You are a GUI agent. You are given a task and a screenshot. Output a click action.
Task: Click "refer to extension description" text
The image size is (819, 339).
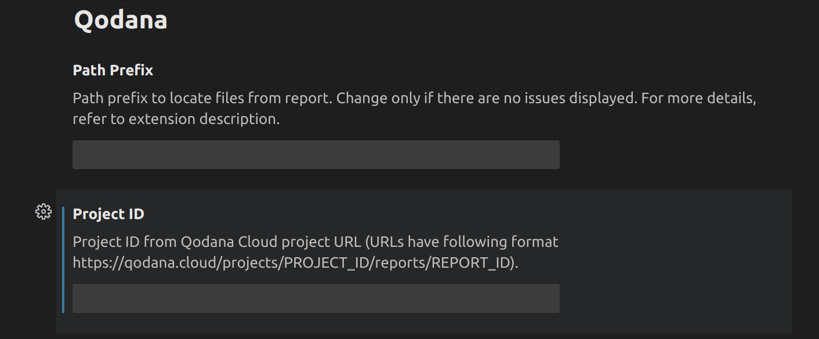coord(176,119)
